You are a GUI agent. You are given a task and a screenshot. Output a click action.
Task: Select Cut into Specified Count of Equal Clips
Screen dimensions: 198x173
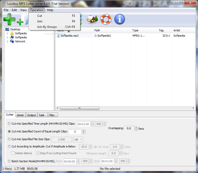pos(9,131)
